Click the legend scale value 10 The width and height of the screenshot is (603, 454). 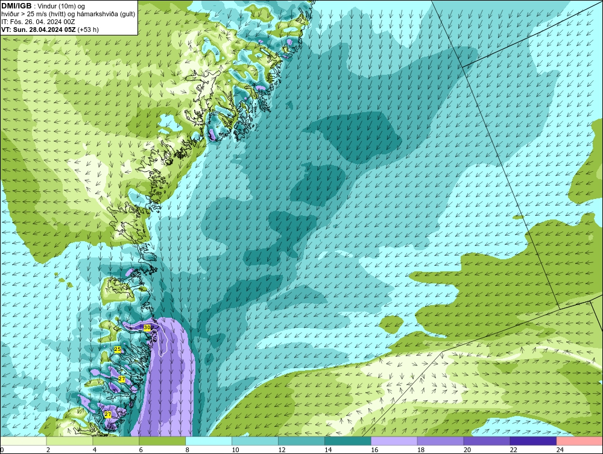(x=235, y=450)
